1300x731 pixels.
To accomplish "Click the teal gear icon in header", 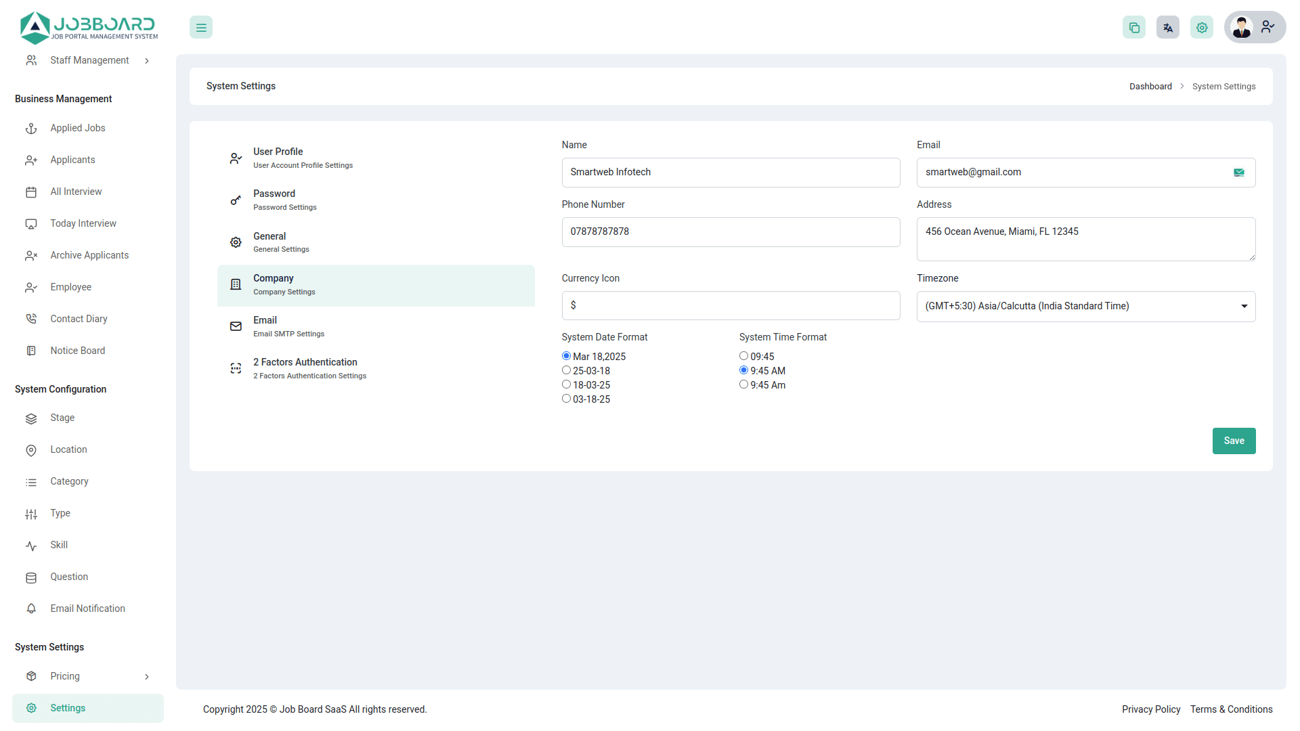I will point(1202,28).
